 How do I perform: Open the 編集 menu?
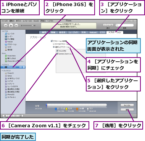pos(12,21)
